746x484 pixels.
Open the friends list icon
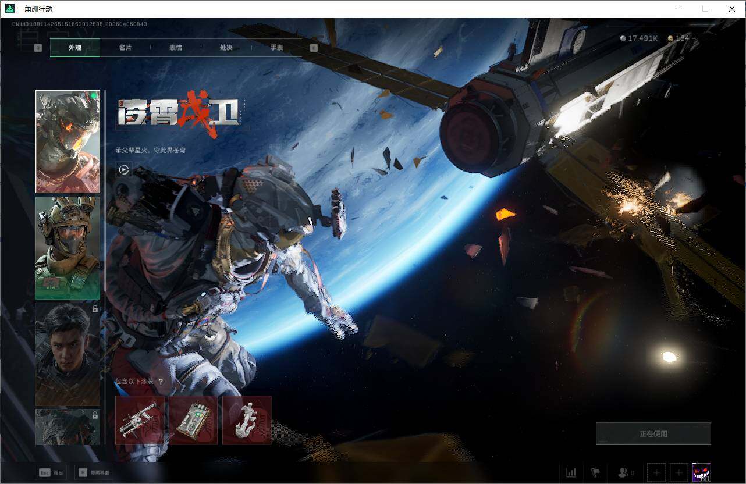click(625, 472)
